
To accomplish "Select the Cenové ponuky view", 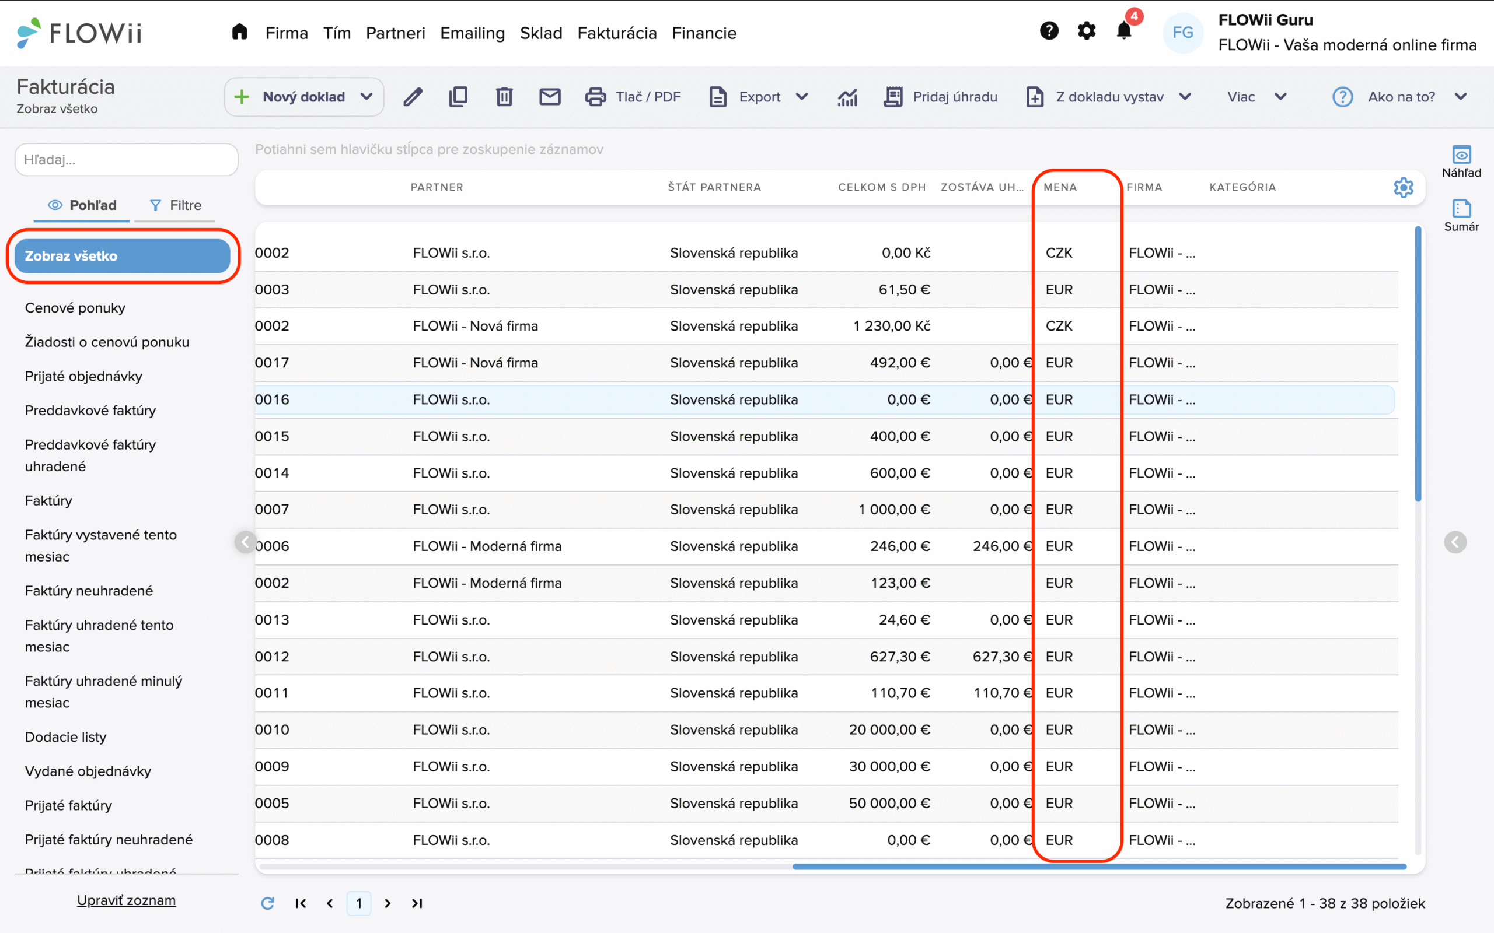I will tap(75, 308).
